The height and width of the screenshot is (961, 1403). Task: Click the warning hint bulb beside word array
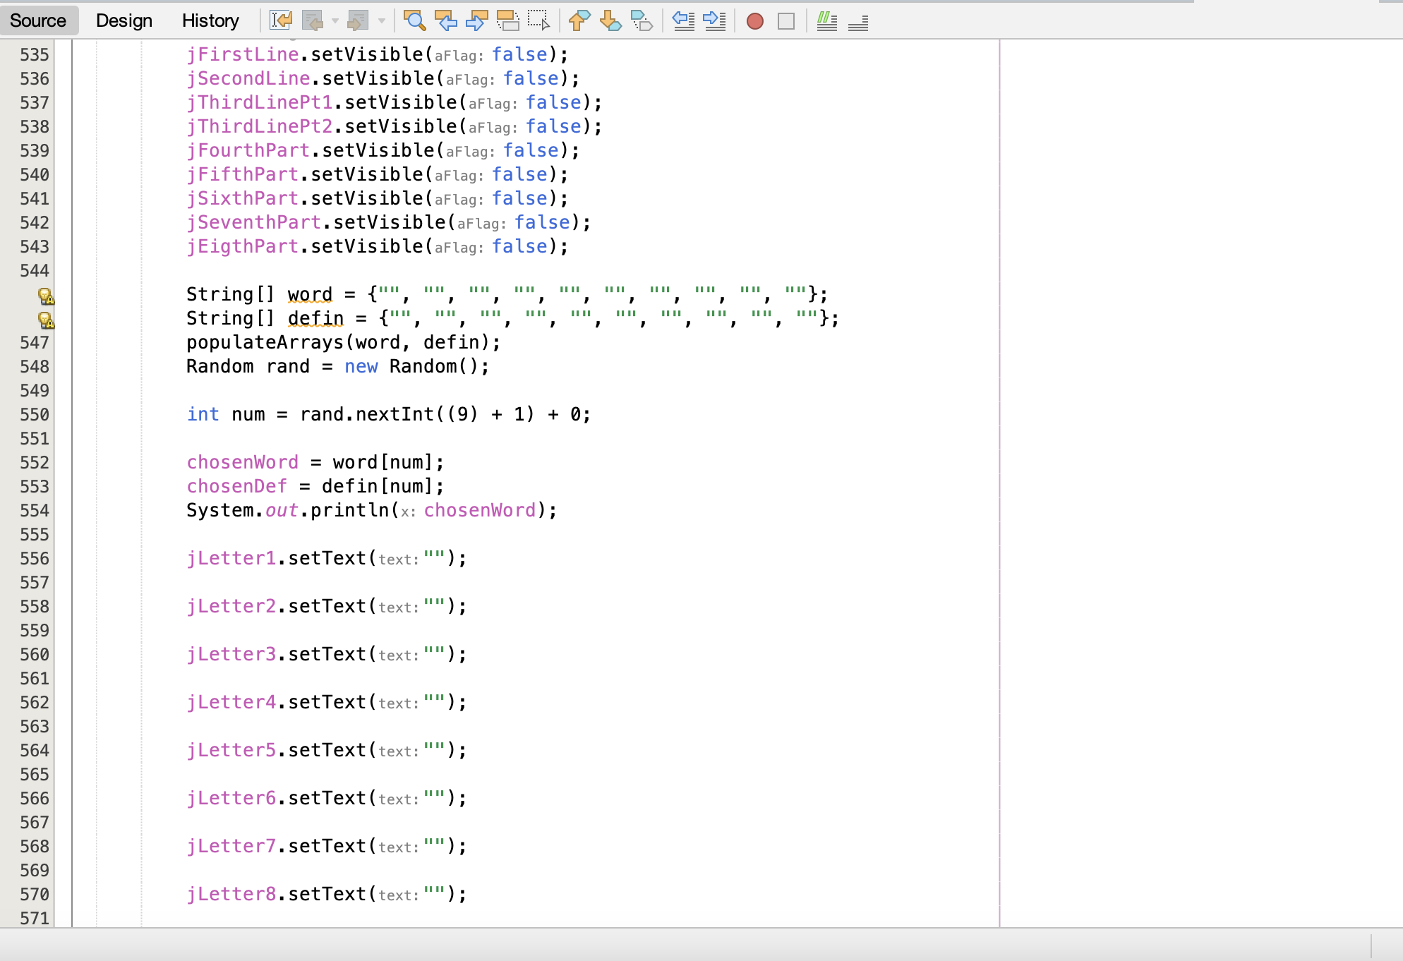pos(46,296)
